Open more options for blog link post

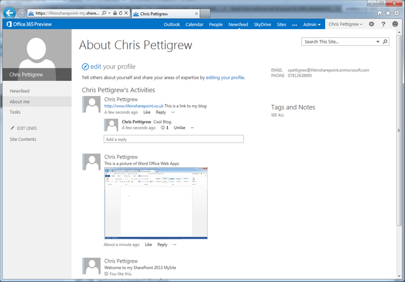(173, 112)
